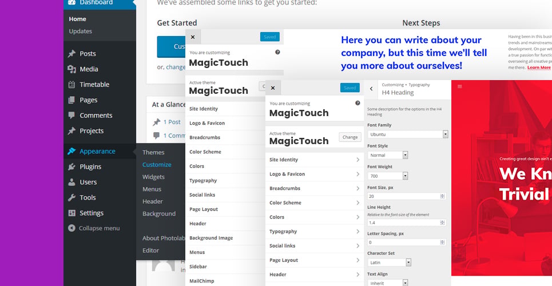Image resolution: width=552 pixels, height=286 pixels.
Task: Click help icon in back customizer
Action: tap(277, 52)
